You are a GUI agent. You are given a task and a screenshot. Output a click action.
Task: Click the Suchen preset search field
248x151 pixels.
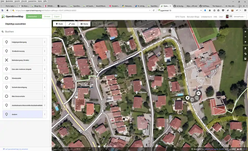click(x=26, y=31)
